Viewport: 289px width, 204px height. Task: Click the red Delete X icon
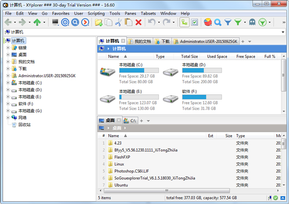pos(138,22)
